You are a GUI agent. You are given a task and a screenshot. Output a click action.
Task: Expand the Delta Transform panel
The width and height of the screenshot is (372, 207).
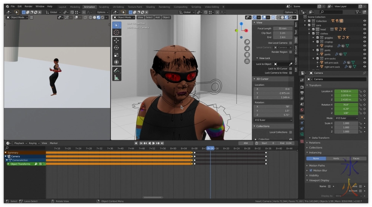(320, 138)
